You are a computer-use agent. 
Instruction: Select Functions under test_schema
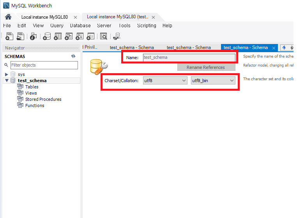pyautogui.click(x=35, y=105)
